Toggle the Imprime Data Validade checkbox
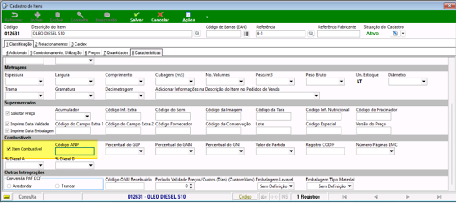 8,124
